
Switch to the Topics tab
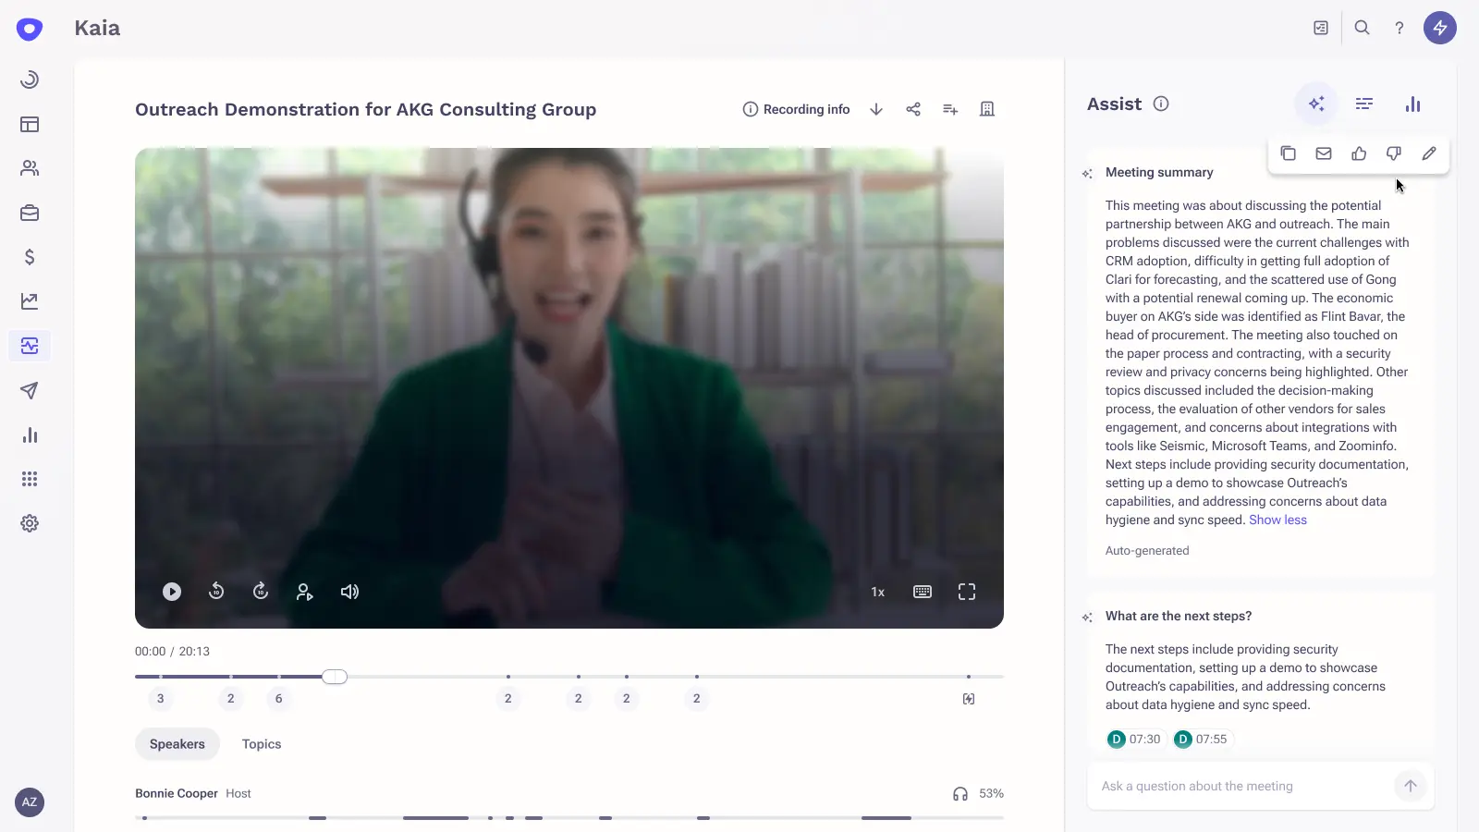pyautogui.click(x=262, y=744)
